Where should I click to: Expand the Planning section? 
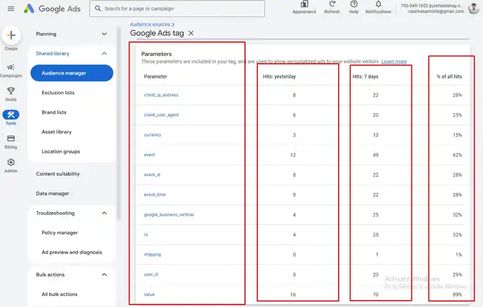click(x=104, y=34)
